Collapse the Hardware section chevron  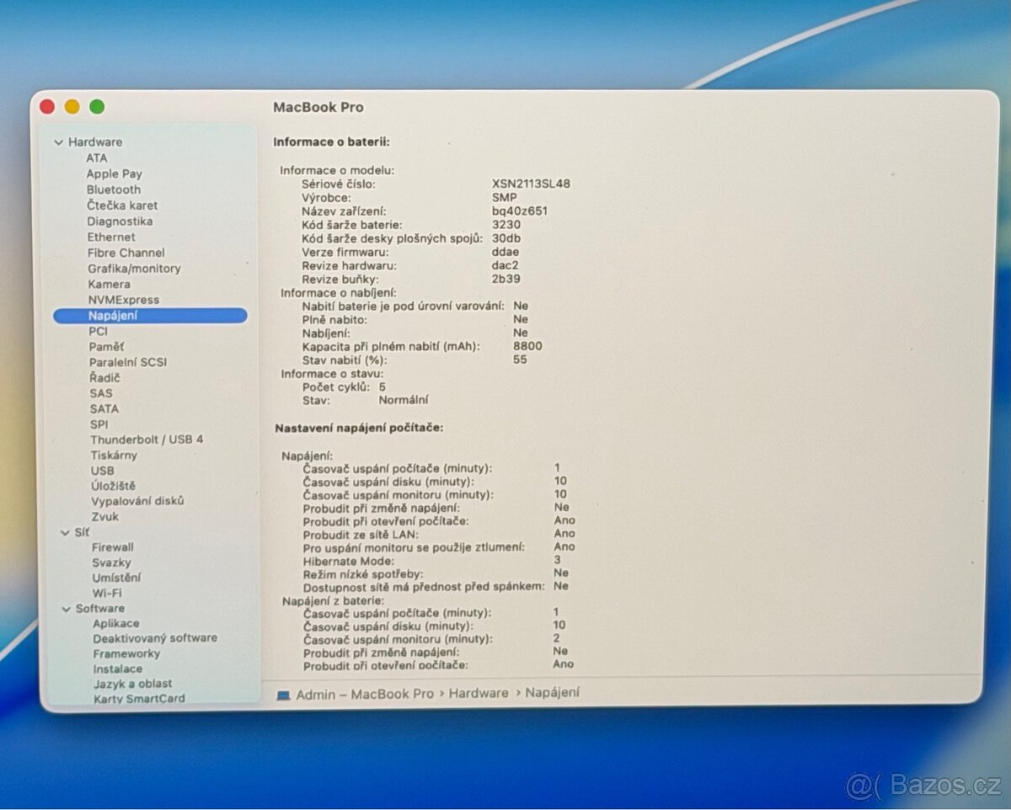[x=58, y=142]
